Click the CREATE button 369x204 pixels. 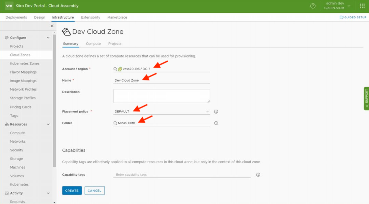point(72,190)
